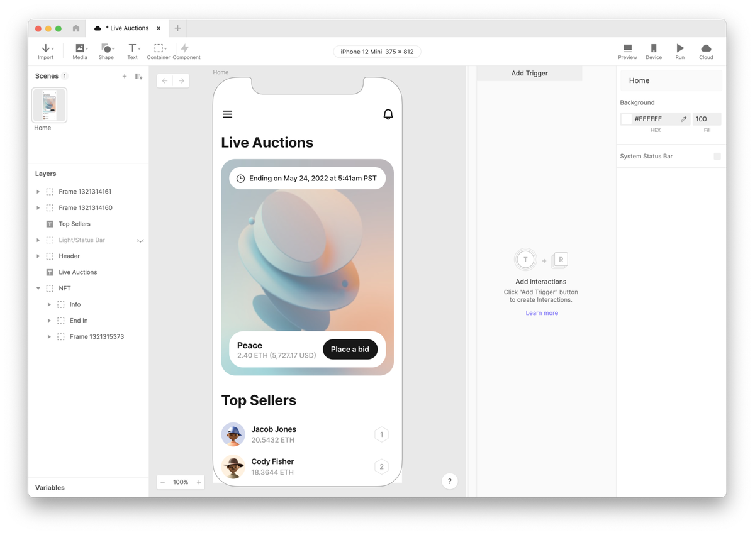Select the Text tool

(x=132, y=49)
